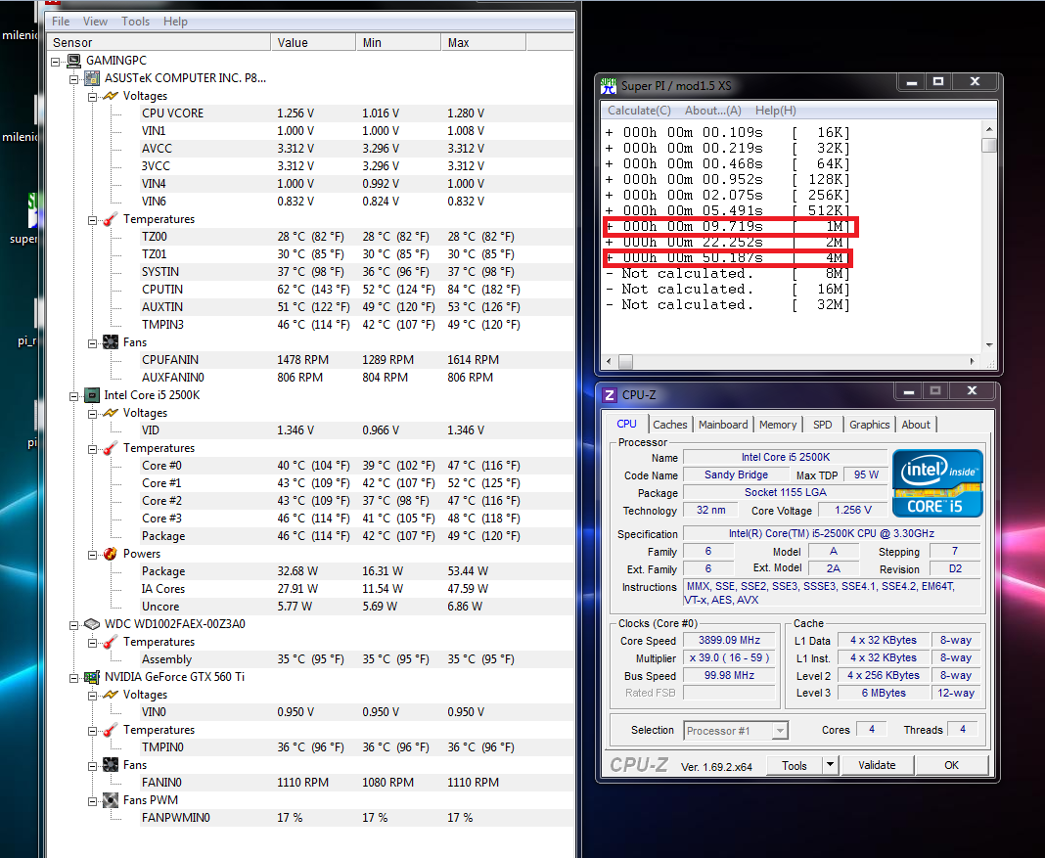
Task: Click the NVIDIA GeForce GTX 560 Ti icon
Action: point(92,677)
